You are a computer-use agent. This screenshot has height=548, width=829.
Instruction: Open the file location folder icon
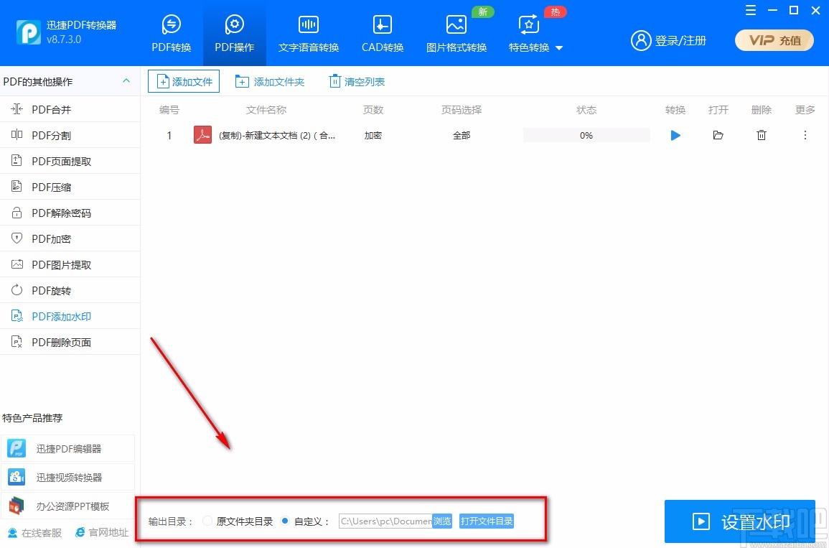tap(718, 135)
